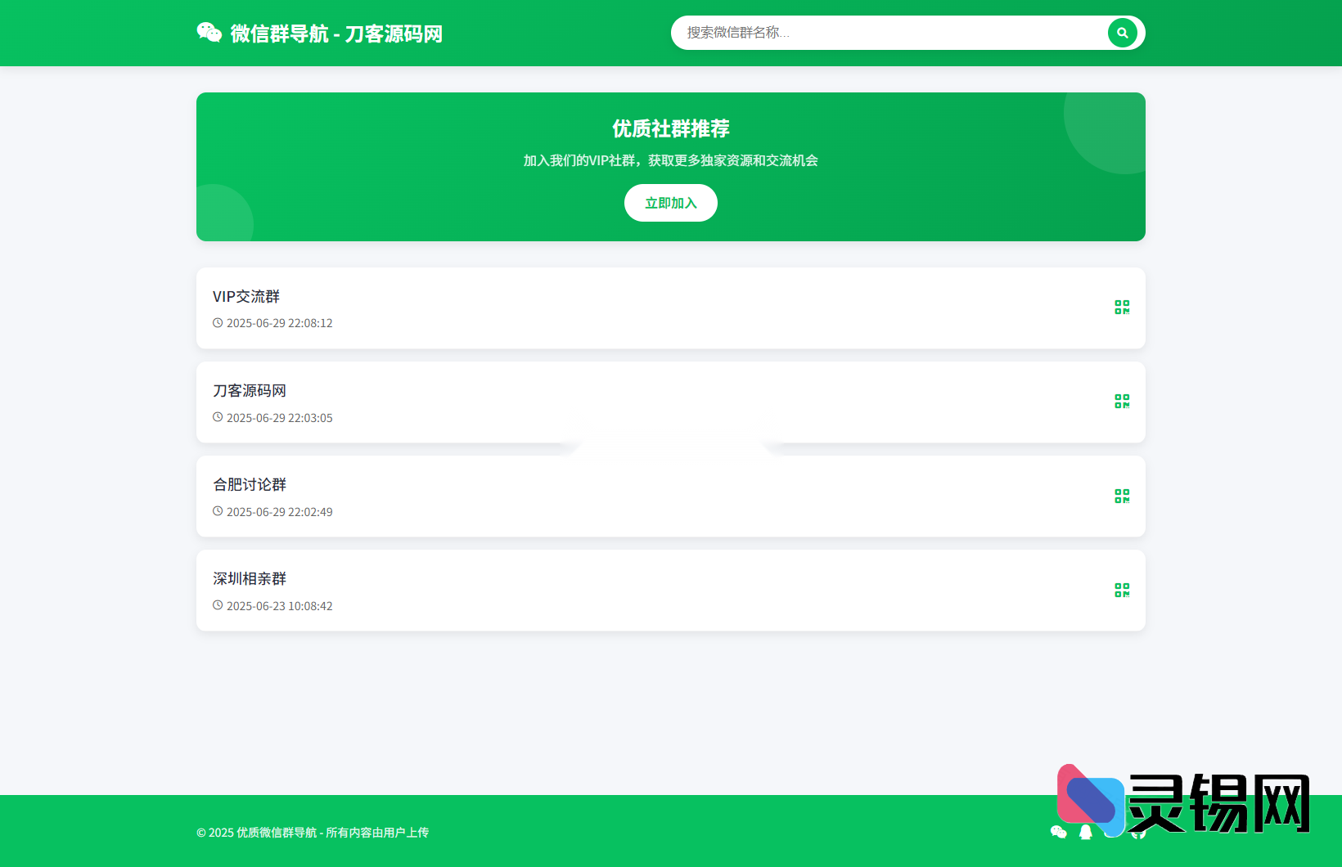Click the search input field
The height and width of the screenshot is (867, 1342).
pyautogui.click(x=884, y=33)
